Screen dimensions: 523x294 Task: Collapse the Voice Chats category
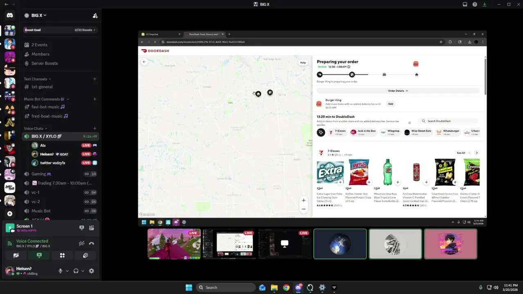pos(35,129)
